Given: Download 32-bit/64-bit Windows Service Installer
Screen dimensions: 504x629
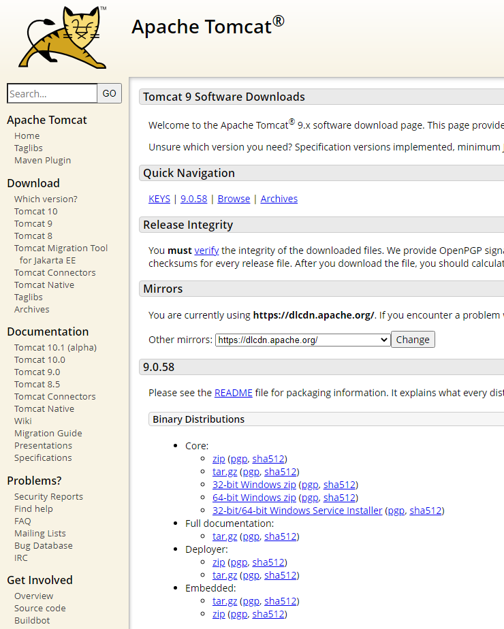Looking at the screenshot, I should pyautogui.click(x=298, y=511).
